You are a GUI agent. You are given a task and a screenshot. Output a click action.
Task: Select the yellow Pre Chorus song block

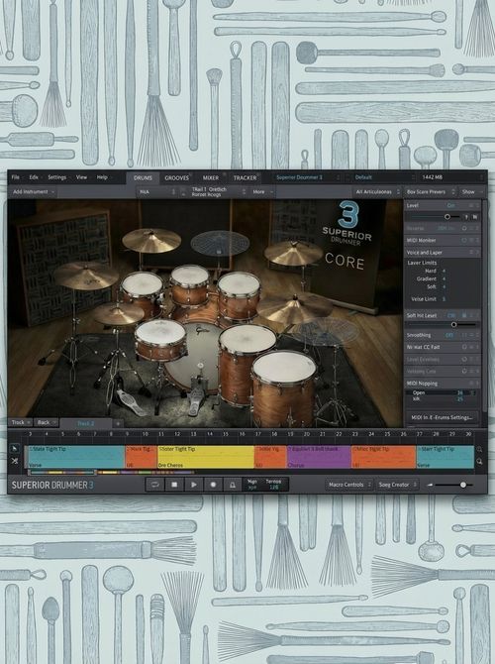pyautogui.click(x=206, y=457)
